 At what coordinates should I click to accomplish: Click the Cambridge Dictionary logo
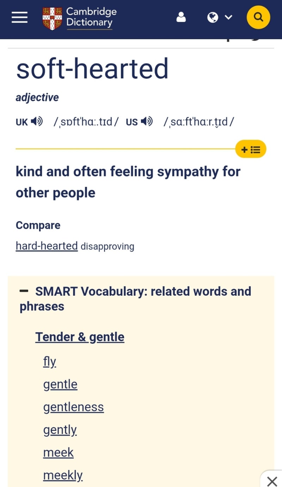click(79, 18)
